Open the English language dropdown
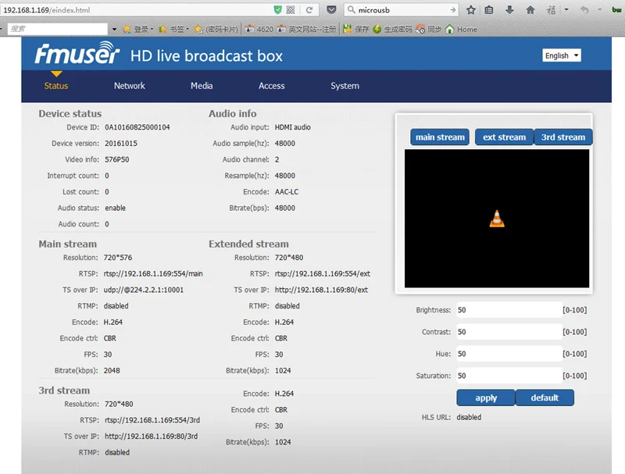The height and width of the screenshot is (474, 625). 561,55
